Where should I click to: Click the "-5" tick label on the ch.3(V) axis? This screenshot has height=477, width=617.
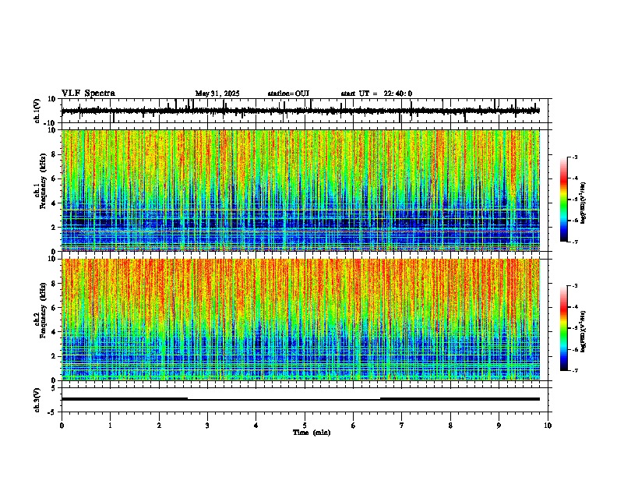(x=52, y=412)
